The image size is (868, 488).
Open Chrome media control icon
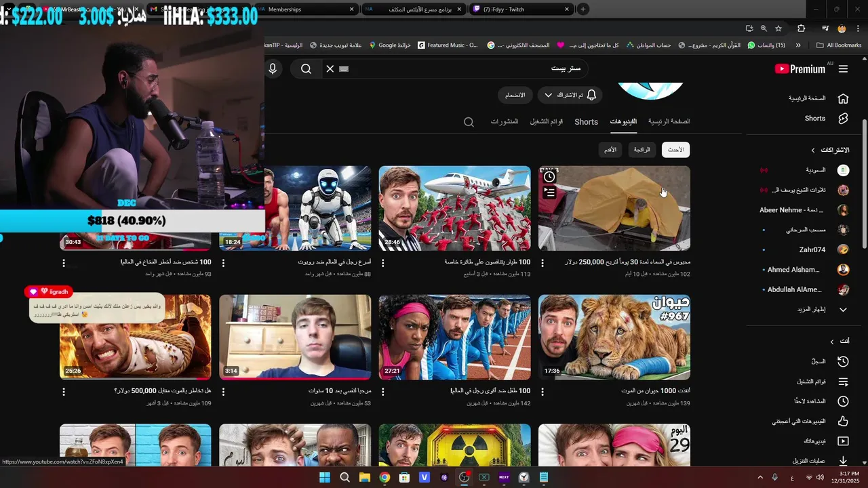point(825,28)
